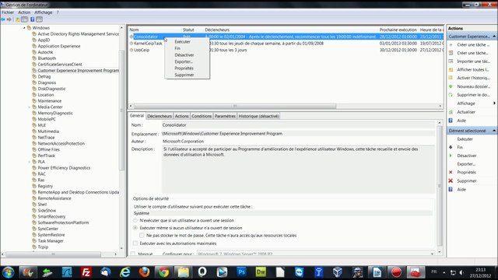Expand the PLA tree node

(x=30, y=162)
